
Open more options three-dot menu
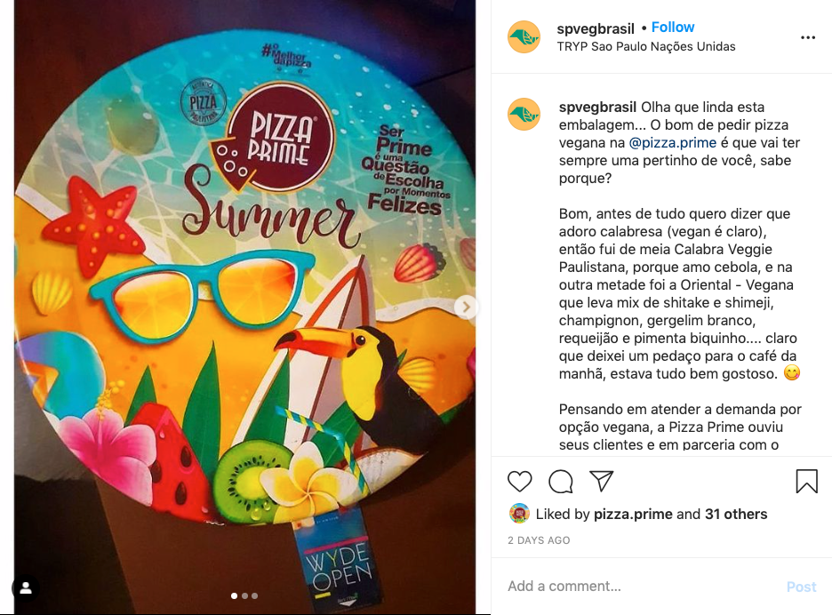(x=808, y=37)
